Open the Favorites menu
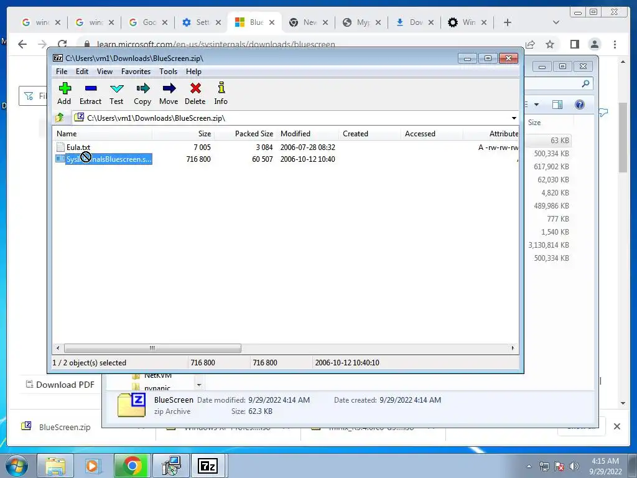This screenshot has height=478, width=637. [x=136, y=72]
